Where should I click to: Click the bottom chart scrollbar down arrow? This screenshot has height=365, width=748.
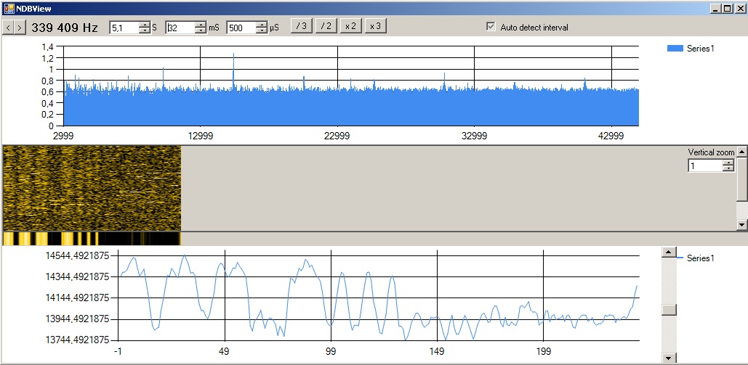tap(668, 358)
